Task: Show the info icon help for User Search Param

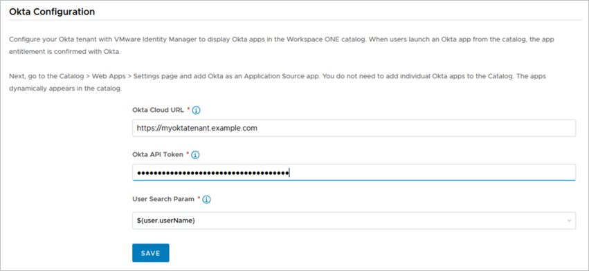Action: (207, 199)
